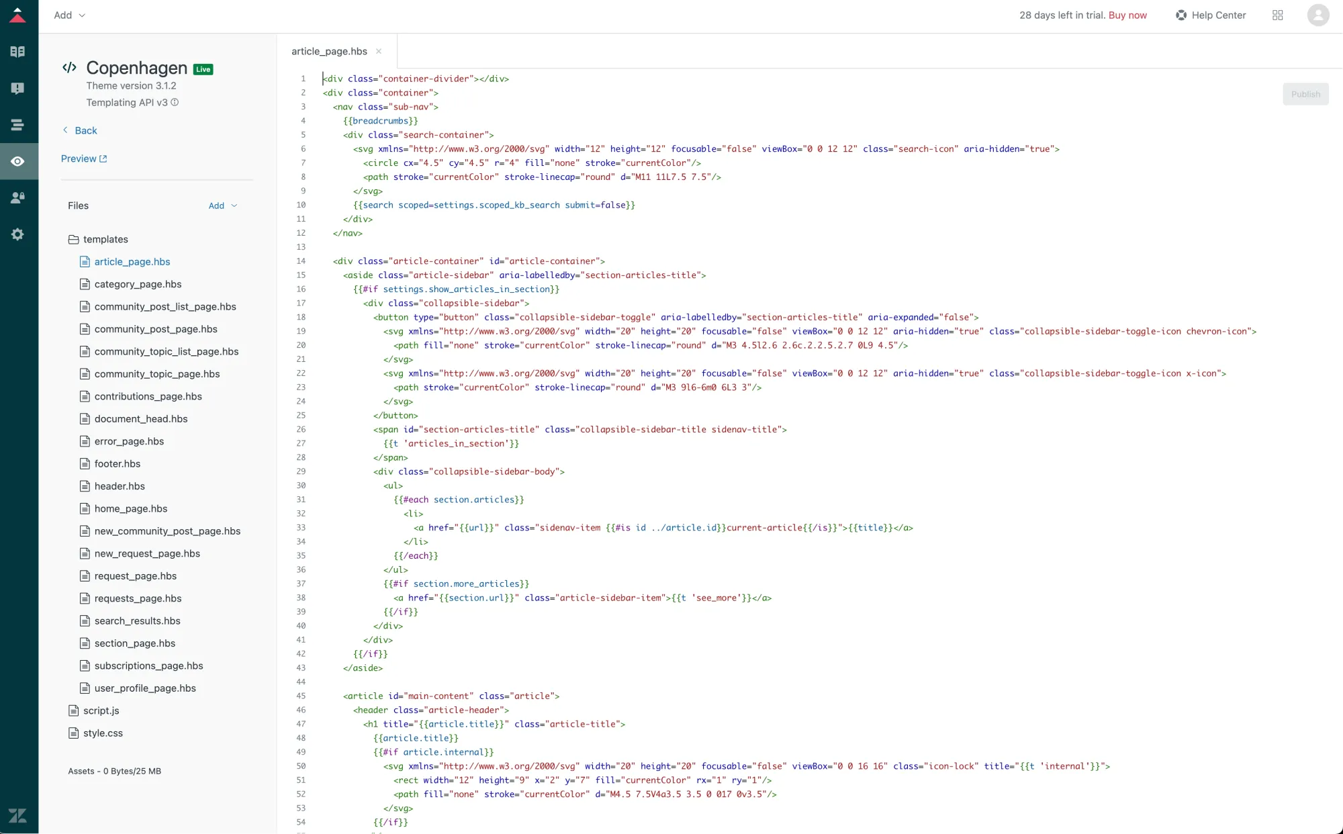This screenshot has width=1343, height=834.
Task: Open style.css file
Action: click(96, 733)
